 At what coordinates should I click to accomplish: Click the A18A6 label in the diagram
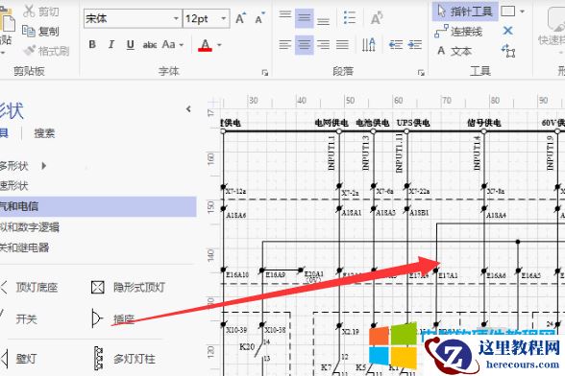coord(236,215)
